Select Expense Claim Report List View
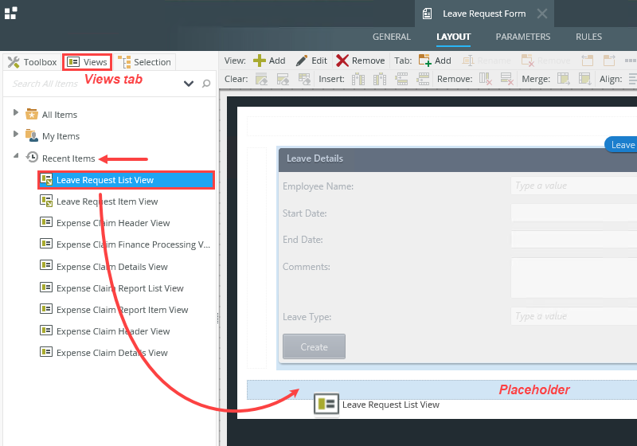The width and height of the screenshot is (637, 446). 120,288
